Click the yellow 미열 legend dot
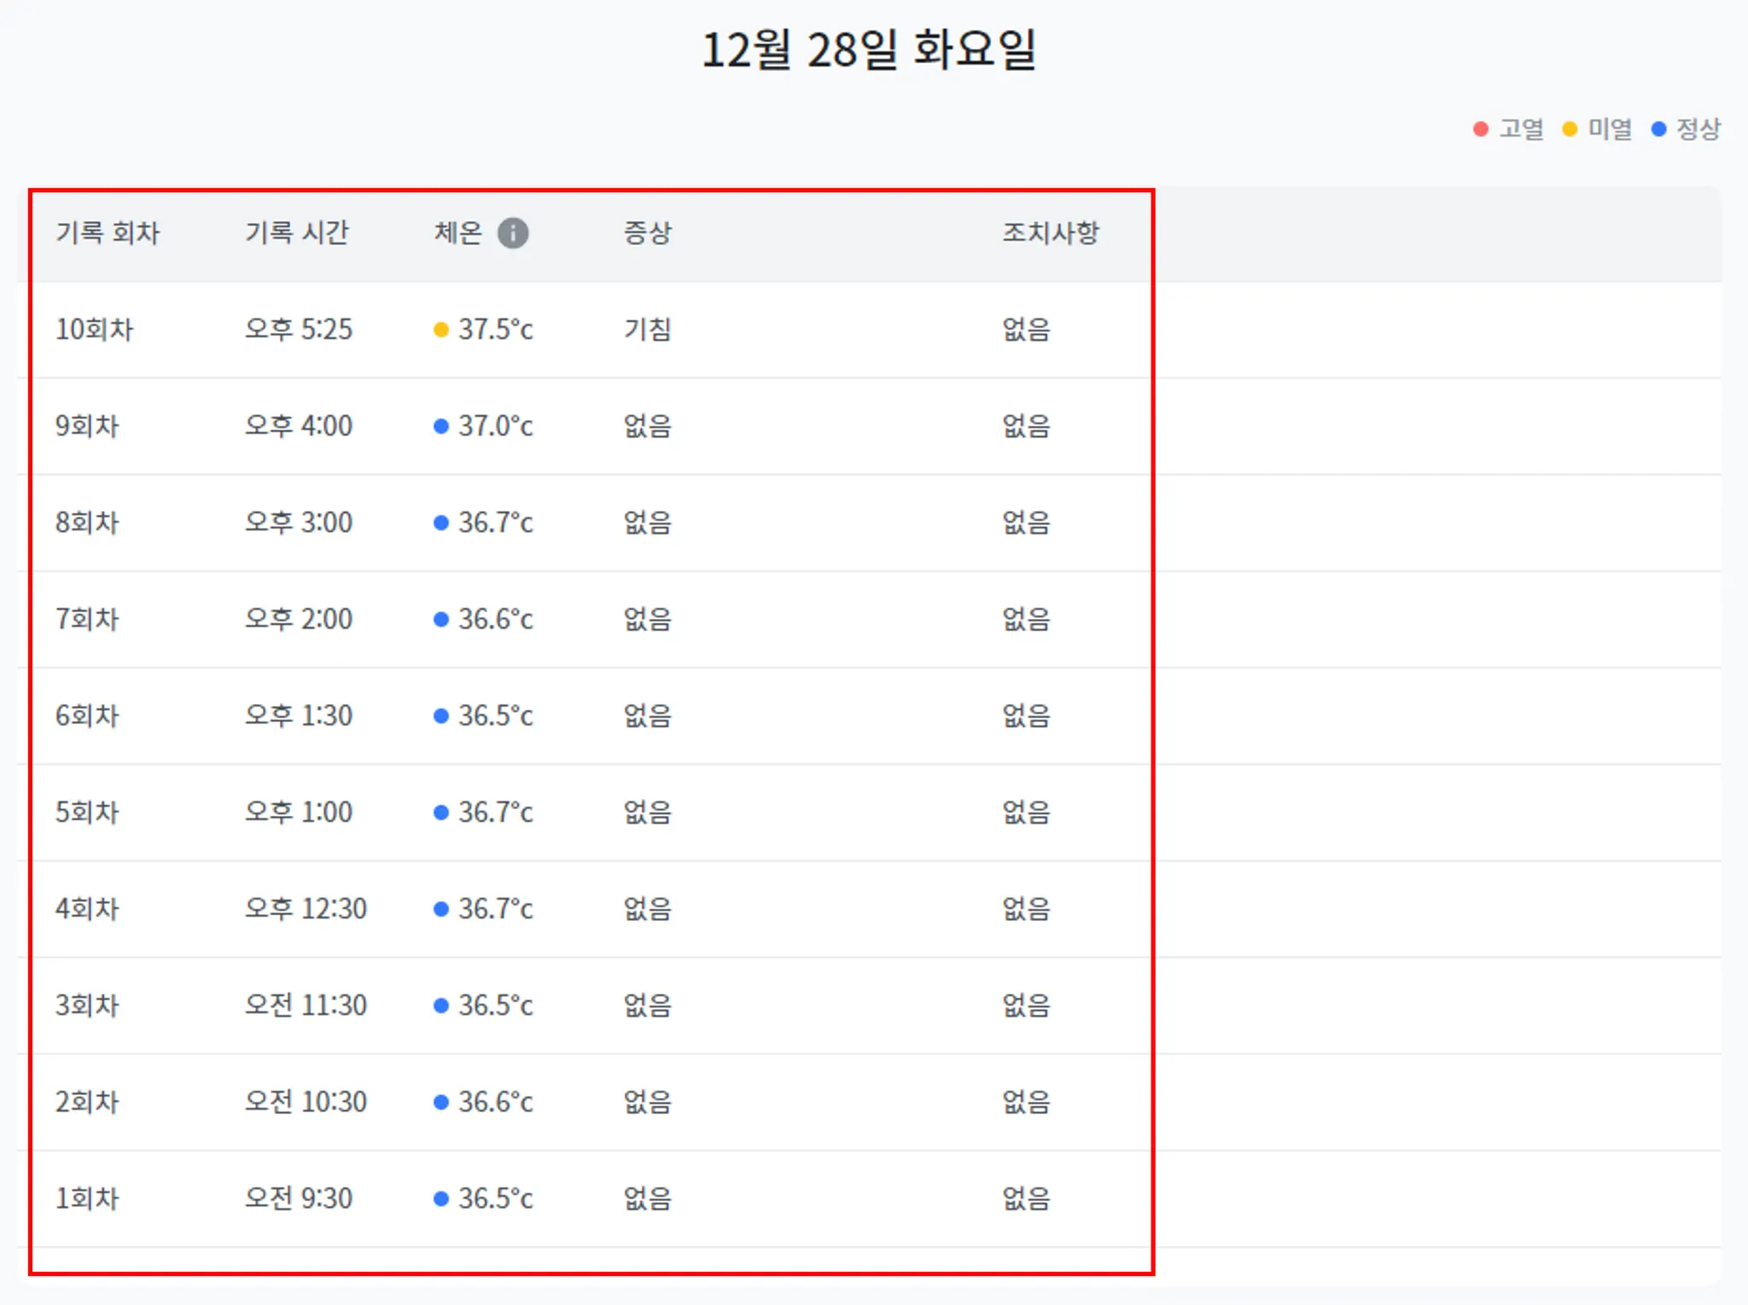The width and height of the screenshot is (1748, 1305). (1569, 129)
